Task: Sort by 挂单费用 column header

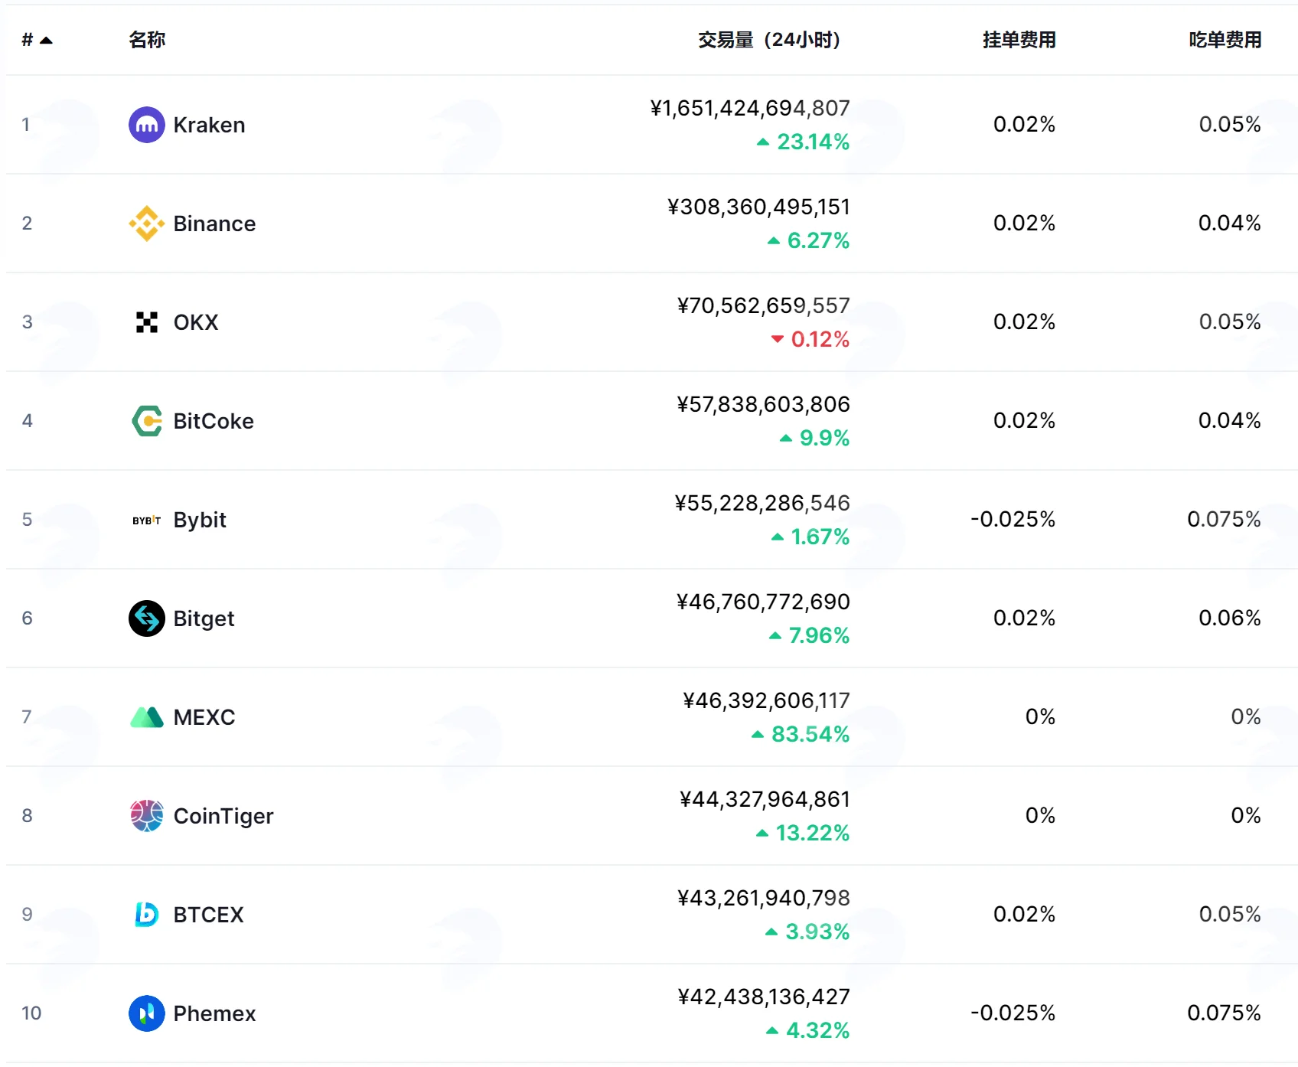Action: [1019, 40]
